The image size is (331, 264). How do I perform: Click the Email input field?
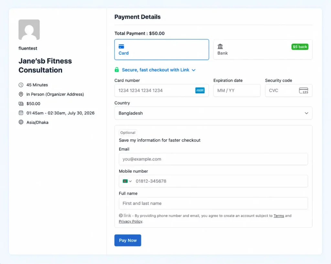coord(213,159)
